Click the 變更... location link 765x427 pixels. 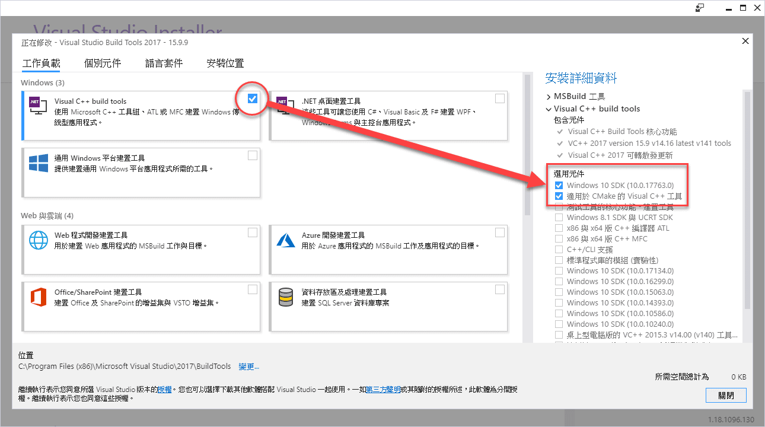(x=249, y=367)
